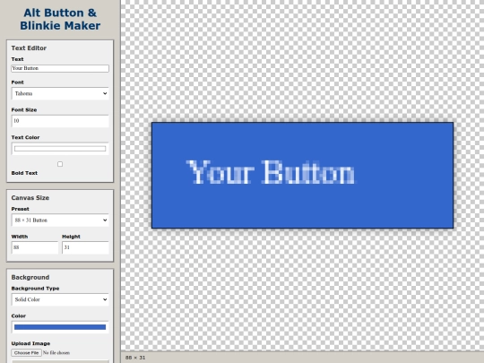The width and height of the screenshot is (484, 363).
Task: Open the Font dropdown showing Tahoma
Action: click(x=60, y=93)
